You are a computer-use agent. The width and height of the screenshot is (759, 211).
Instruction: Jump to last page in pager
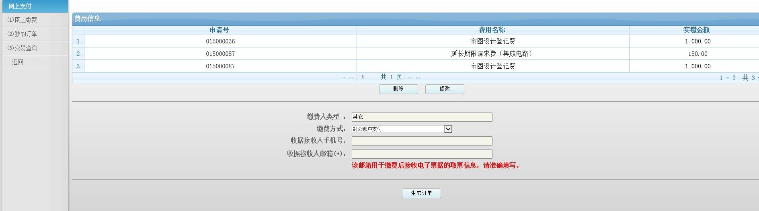click(418, 78)
